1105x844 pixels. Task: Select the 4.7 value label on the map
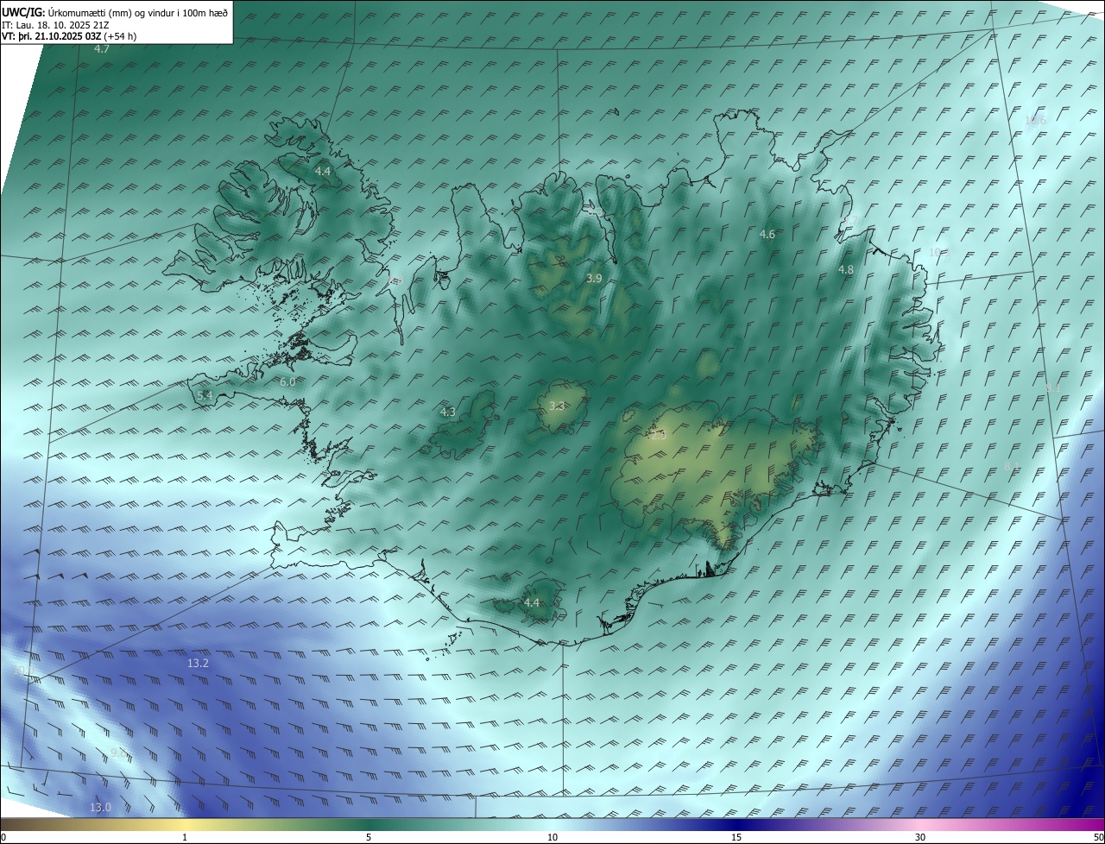102,49
